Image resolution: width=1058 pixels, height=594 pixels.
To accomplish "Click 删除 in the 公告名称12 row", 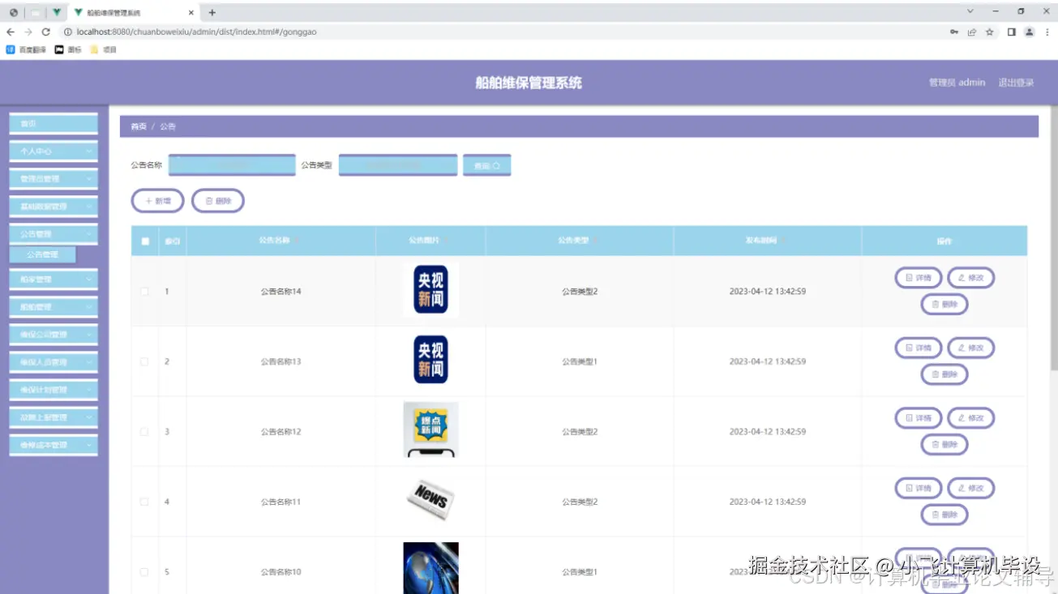I will (x=944, y=445).
